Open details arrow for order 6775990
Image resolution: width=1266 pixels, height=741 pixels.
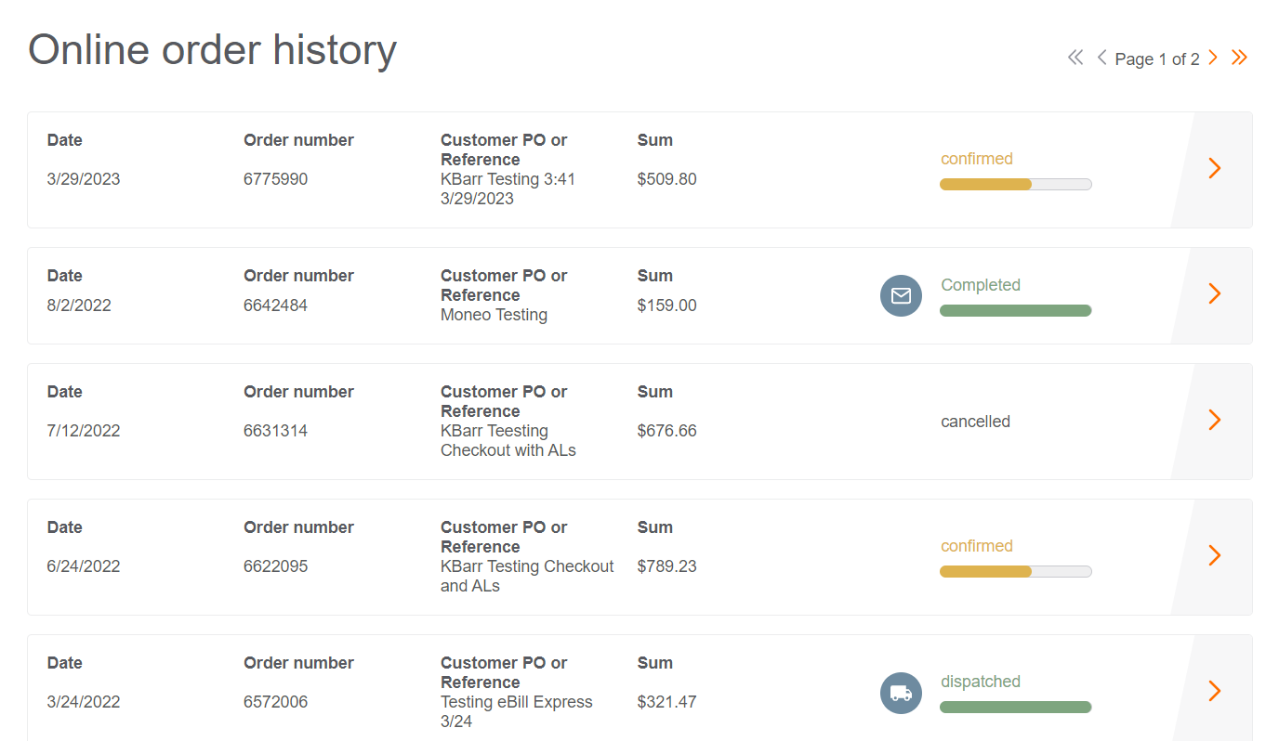pyautogui.click(x=1214, y=169)
